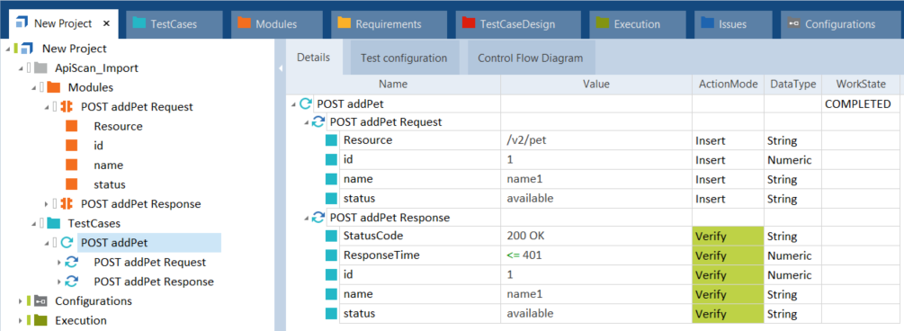Select the Verify ActionMode cell for StatusCode
The width and height of the screenshot is (904, 331).
[x=729, y=237]
